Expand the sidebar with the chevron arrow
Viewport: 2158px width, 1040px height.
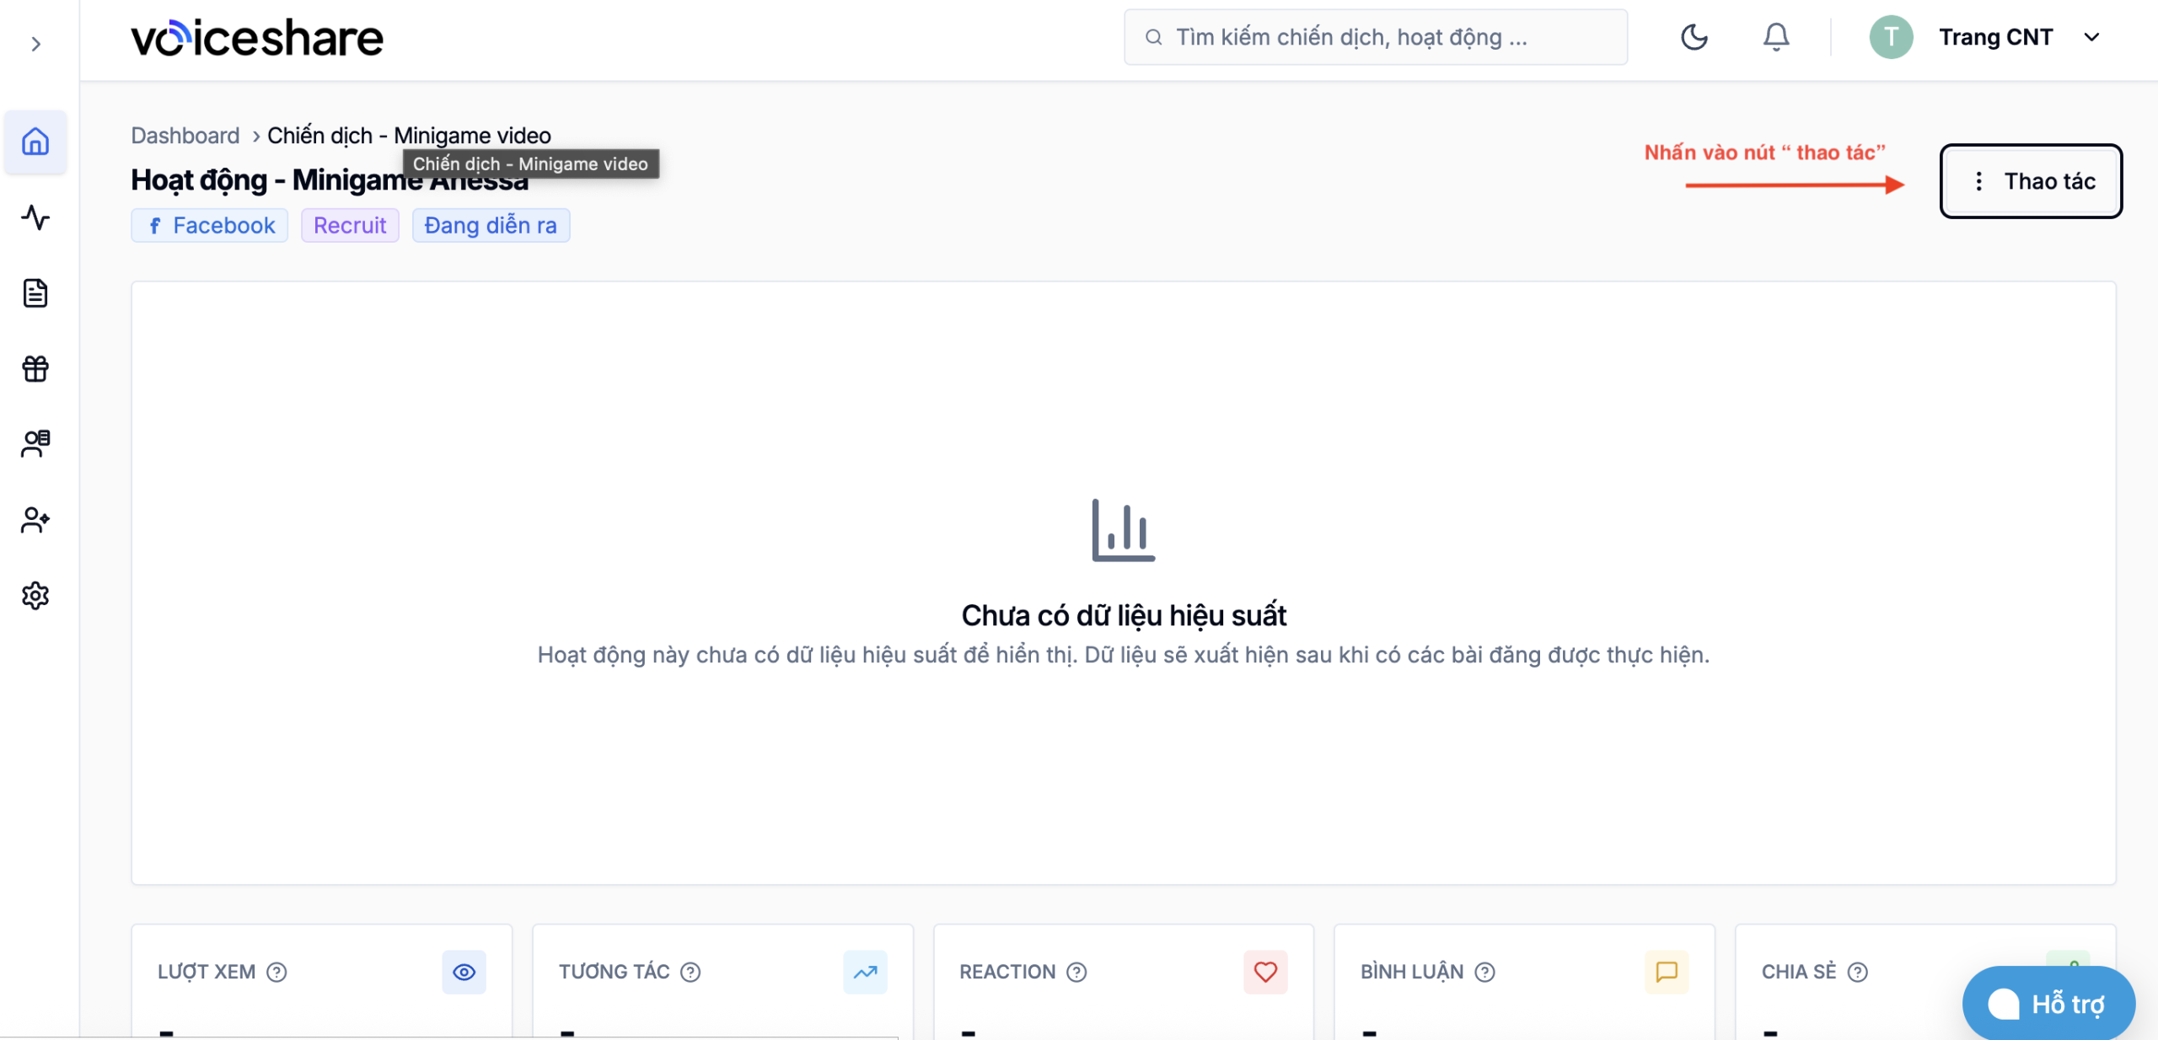(35, 44)
